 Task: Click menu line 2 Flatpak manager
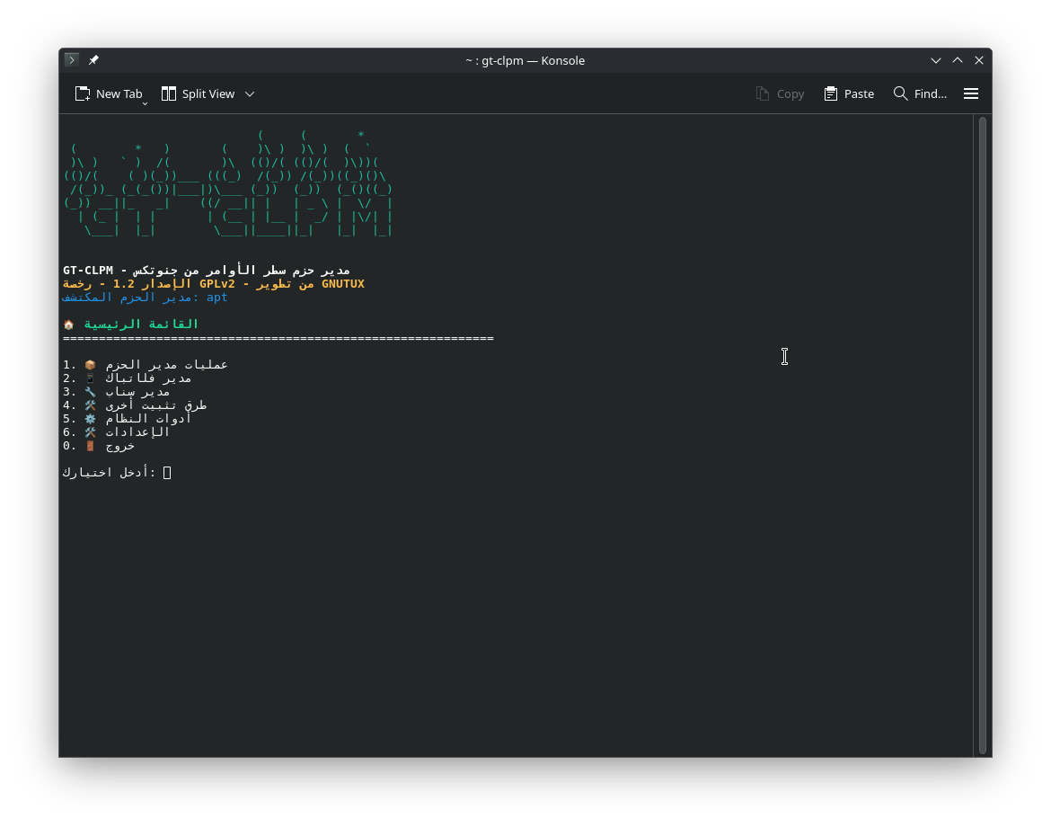(127, 378)
